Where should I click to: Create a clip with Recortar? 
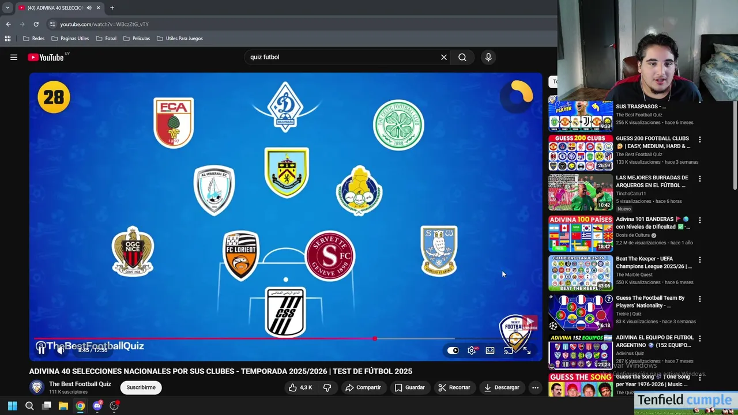[454, 387]
